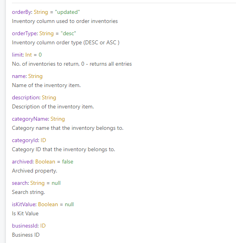Open the String type of name
The width and height of the screenshot is (236, 243).
click(x=35, y=76)
